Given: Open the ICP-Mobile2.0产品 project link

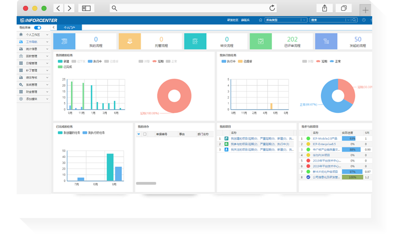Looking at the screenshot, I should click(326, 139).
